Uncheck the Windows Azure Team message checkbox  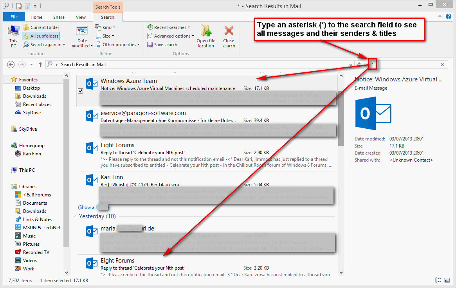(81, 91)
